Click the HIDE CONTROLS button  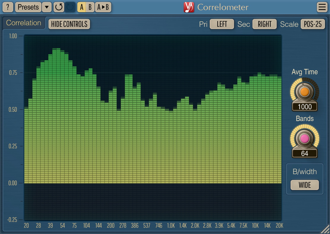tap(69, 24)
